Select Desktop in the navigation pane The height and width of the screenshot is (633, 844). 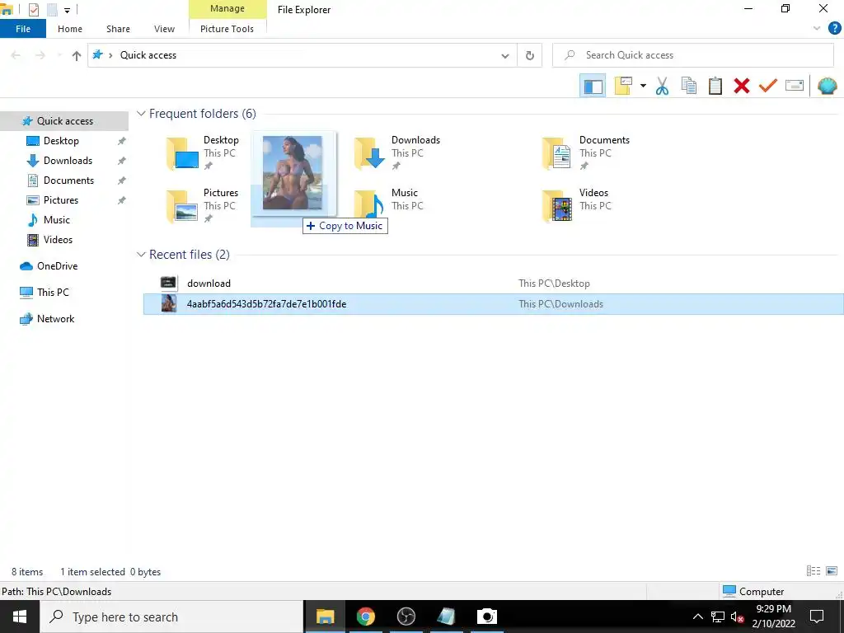tap(61, 141)
